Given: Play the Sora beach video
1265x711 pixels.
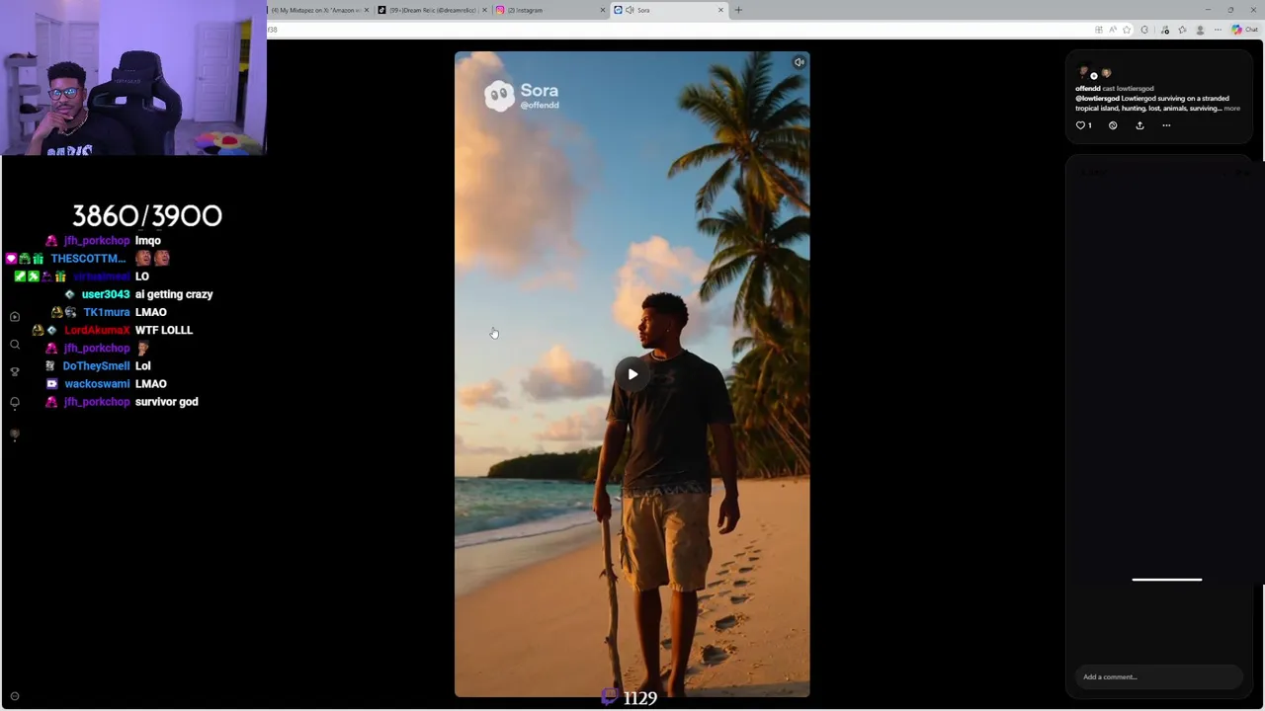Looking at the screenshot, I should point(632,374).
